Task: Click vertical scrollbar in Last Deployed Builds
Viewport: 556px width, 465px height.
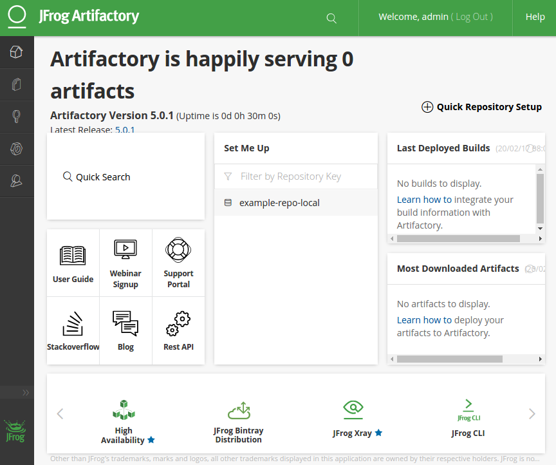Action: point(540,198)
